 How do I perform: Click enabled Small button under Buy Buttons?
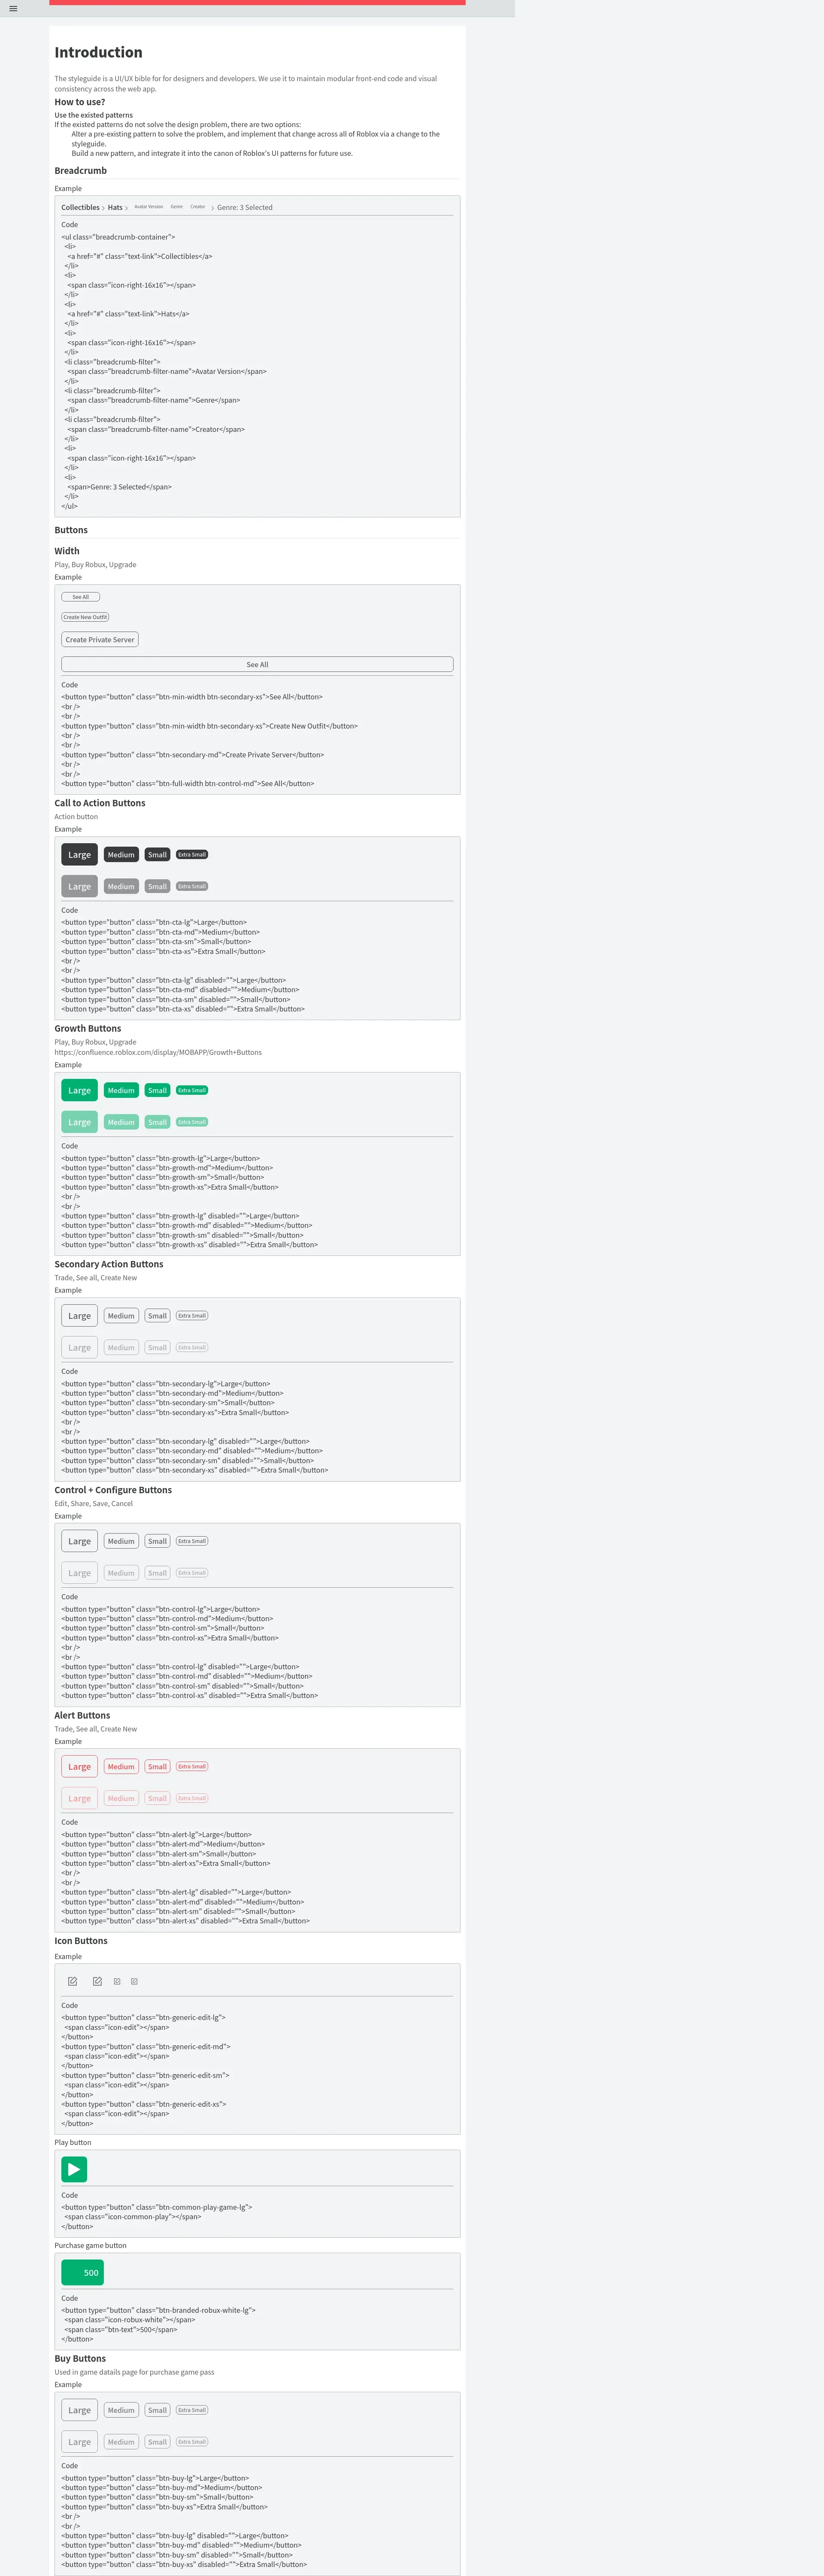157,2410
